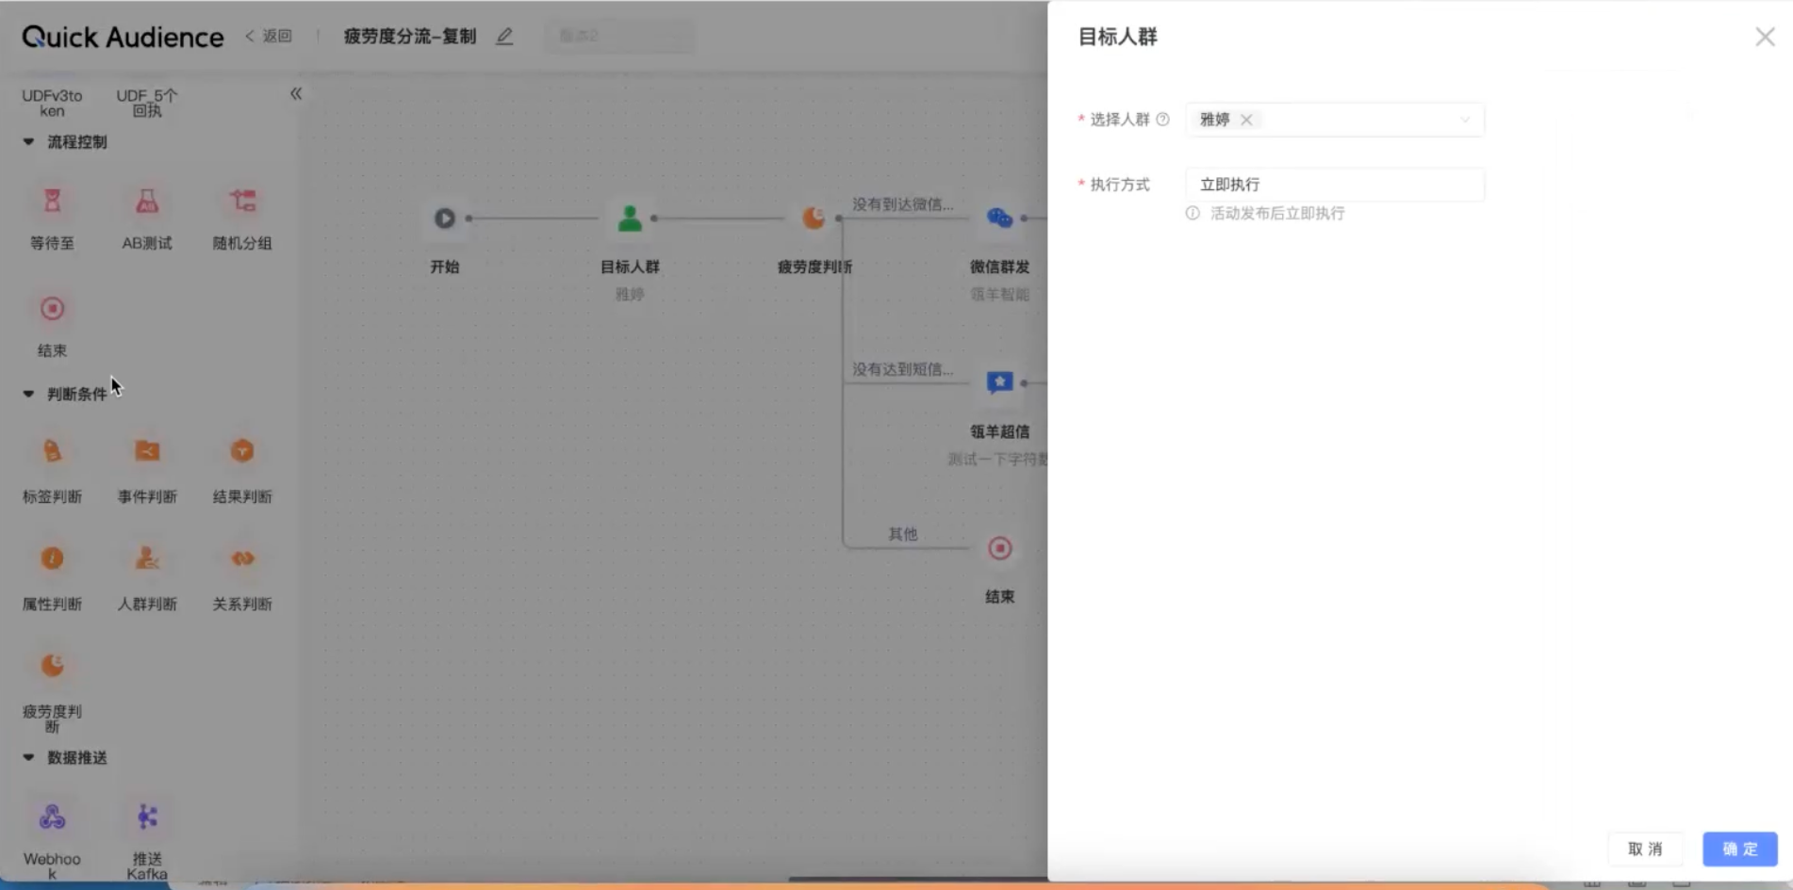Confirm audience settings with 确定
Viewport: 1793px width, 890px height.
[1740, 849]
